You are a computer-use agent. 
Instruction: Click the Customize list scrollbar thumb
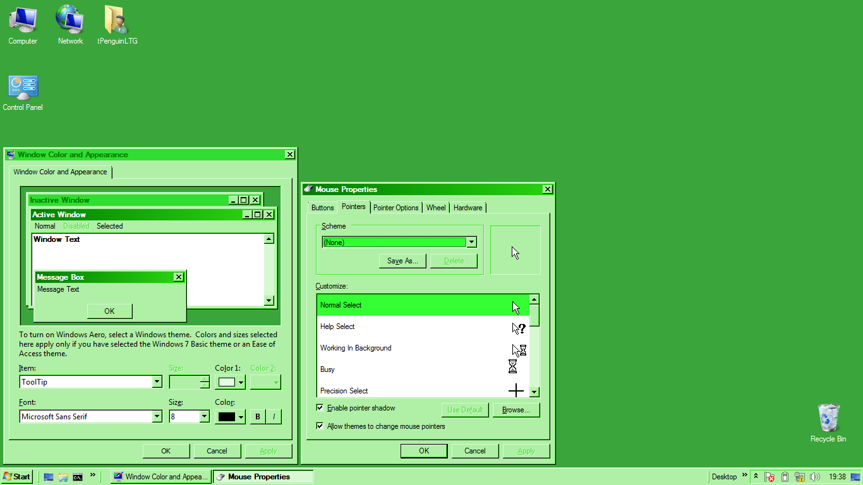pyautogui.click(x=534, y=315)
